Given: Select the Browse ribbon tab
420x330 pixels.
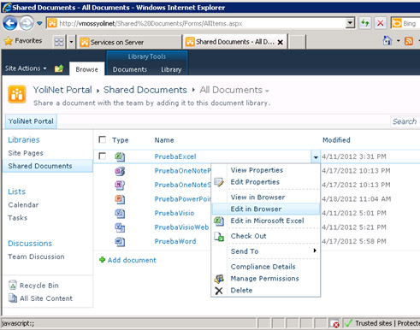Looking at the screenshot, I should 86,69.
